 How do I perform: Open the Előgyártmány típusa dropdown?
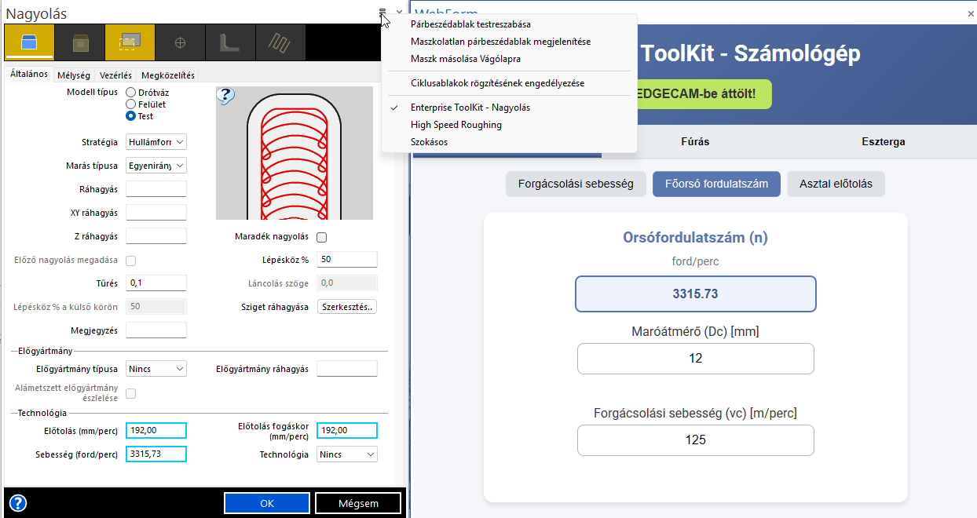point(156,369)
